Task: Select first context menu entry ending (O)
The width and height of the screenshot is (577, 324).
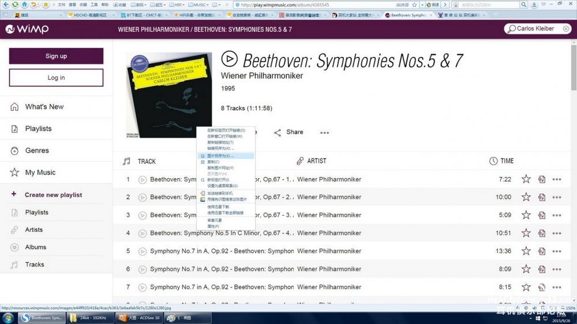Action: (226, 130)
